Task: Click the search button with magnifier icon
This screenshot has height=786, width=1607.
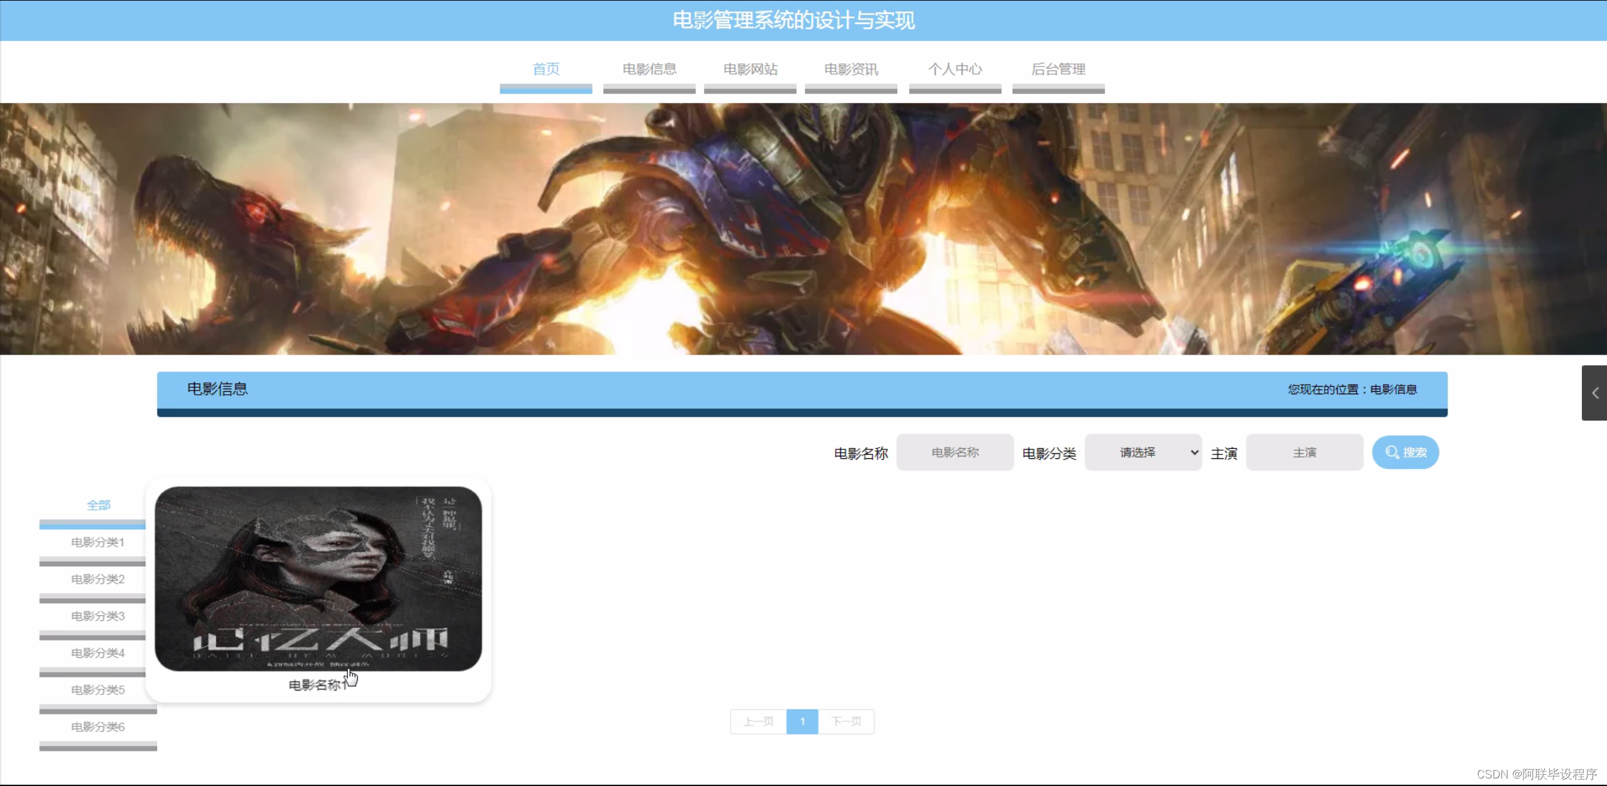Action: click(x=1405, y=452)
